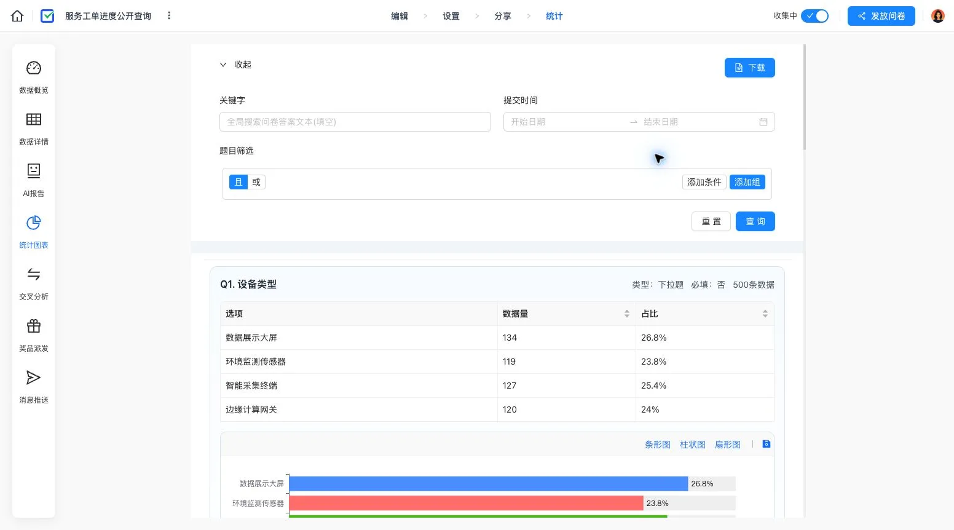
Task: Switch to 设置 step
Action: click(x=451, y=16)
